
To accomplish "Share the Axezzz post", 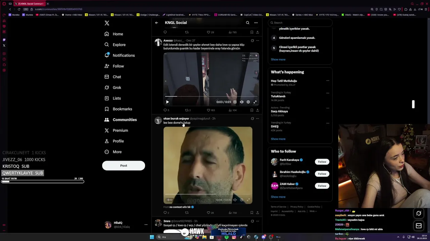I will pos(258,110).
